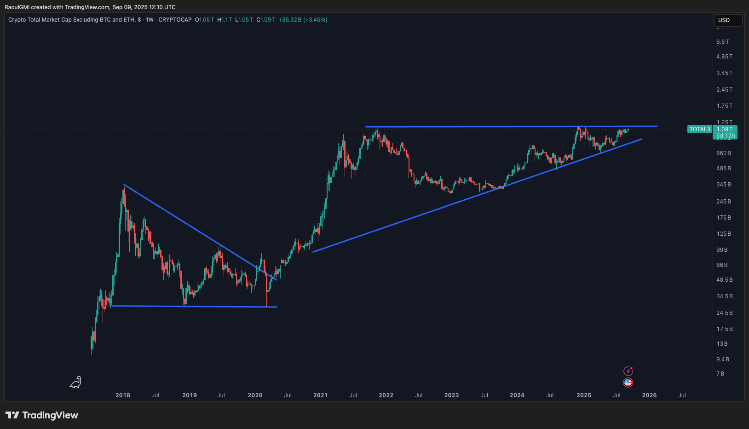Click the 1.09T current price label
Image resolution: width=749 pixels, height=429 pixels.
coord(725,129)
